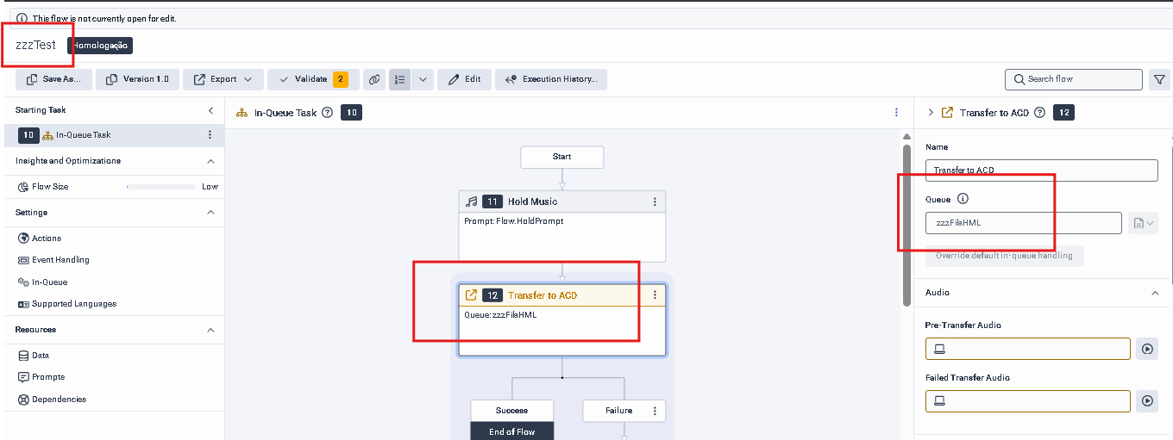Image resolution: width=1173 pixels, height=440 pixels.
Task: Click the Queue info icon
Action: click(x=963, y=199)
